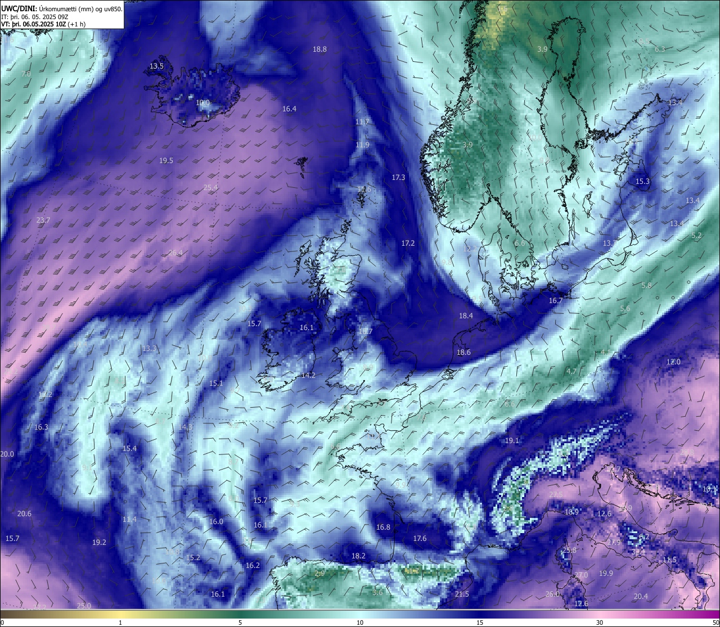Select the 16.0 value west of Biscay
Viewport: 720px width, 627px height.
(216, 521)
